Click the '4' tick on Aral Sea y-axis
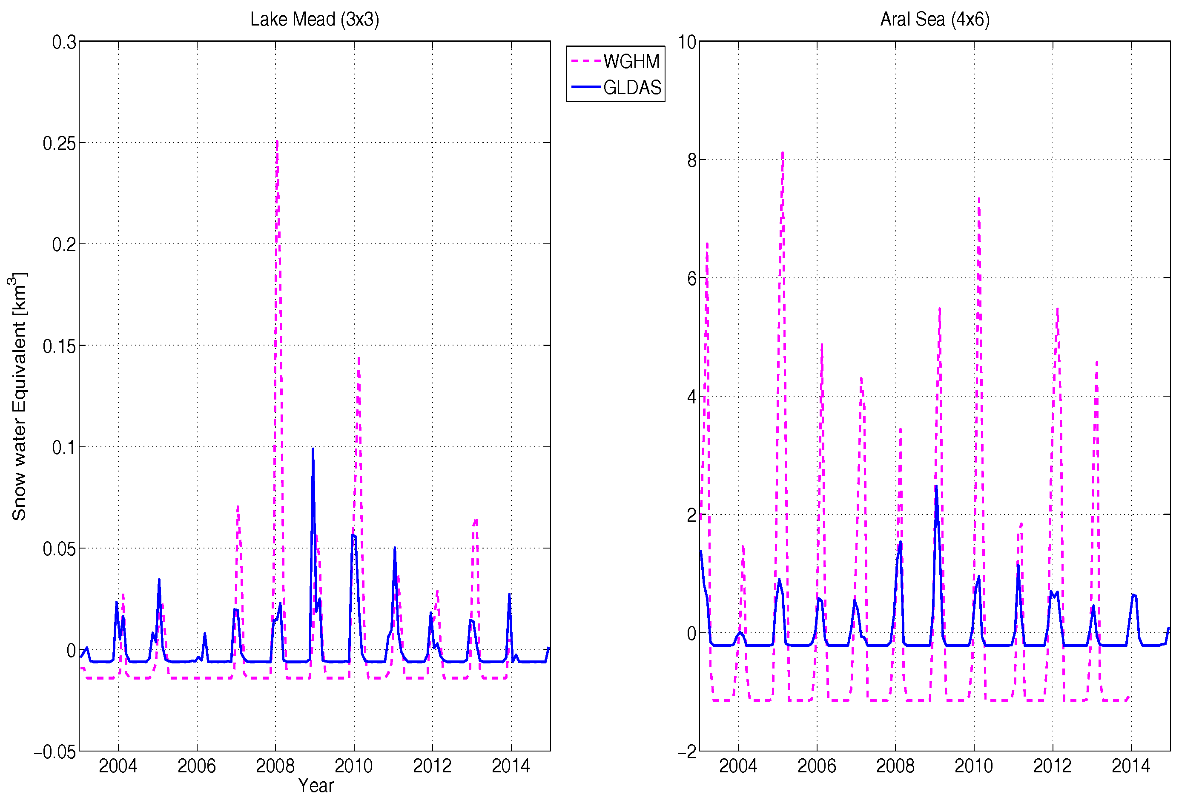This screenshot has height=800, width=1179. tap(692, 397)
